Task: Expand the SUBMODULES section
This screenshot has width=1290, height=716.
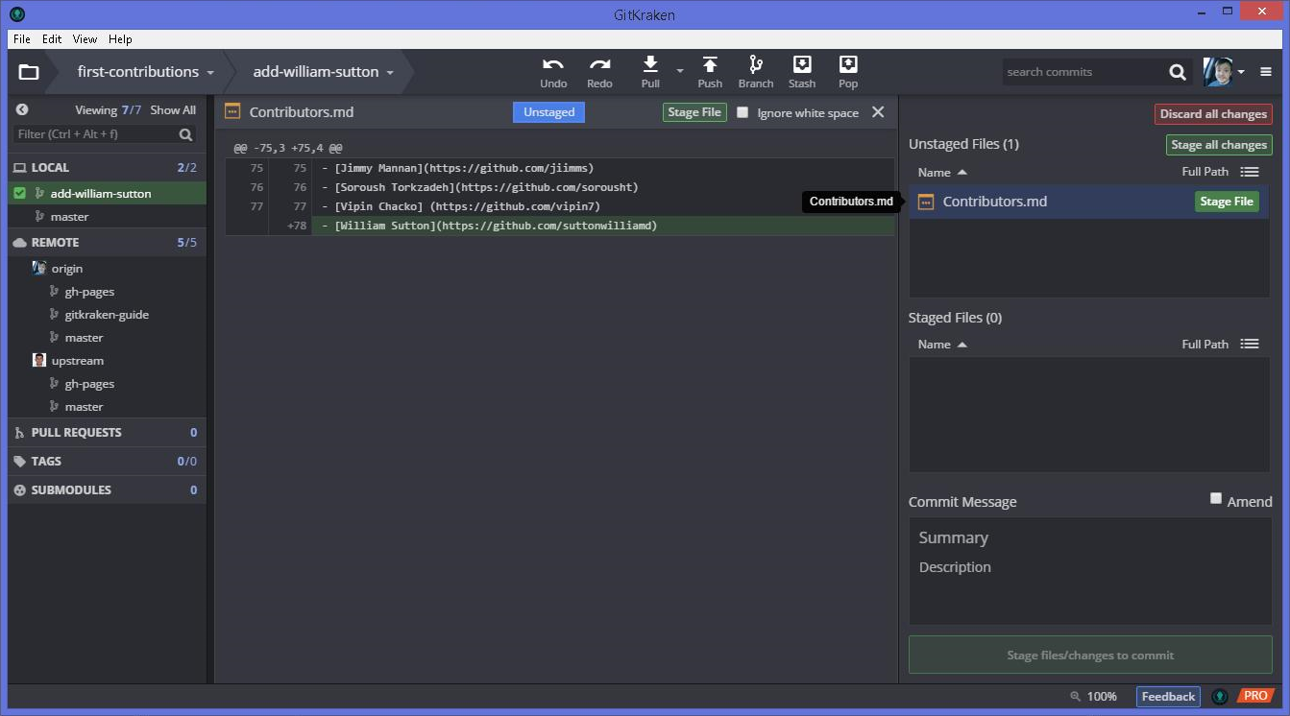Action: click(107, 490)
